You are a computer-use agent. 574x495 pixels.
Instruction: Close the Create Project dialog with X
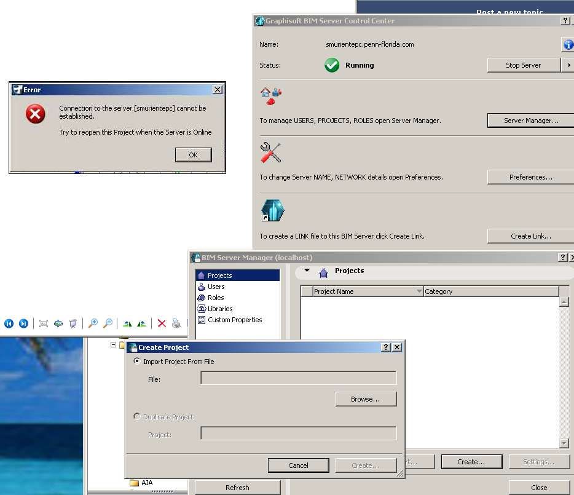(397, 347)
